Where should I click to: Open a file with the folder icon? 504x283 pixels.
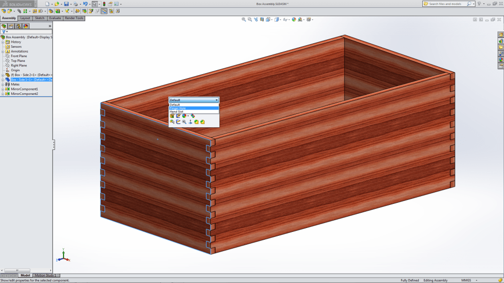click(57, 4)
